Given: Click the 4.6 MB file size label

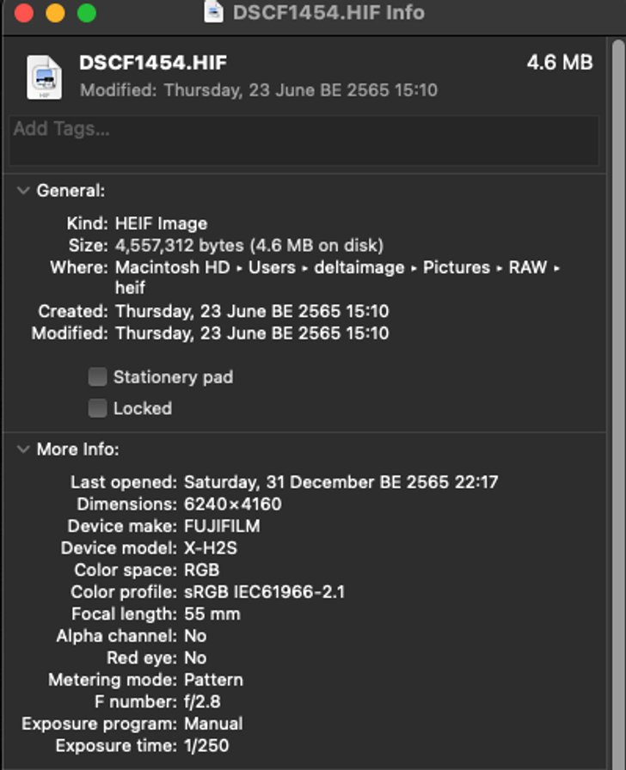Looking at the screenshot, I should [x=559, y=63].
